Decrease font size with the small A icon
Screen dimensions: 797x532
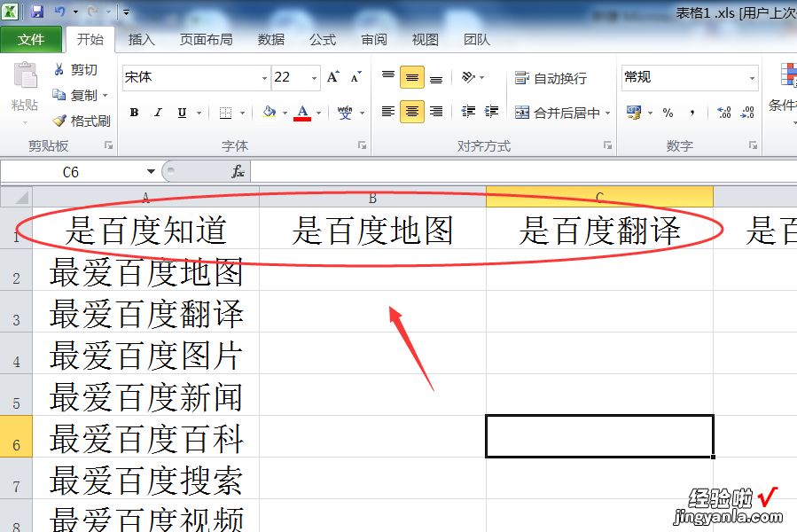356,77
